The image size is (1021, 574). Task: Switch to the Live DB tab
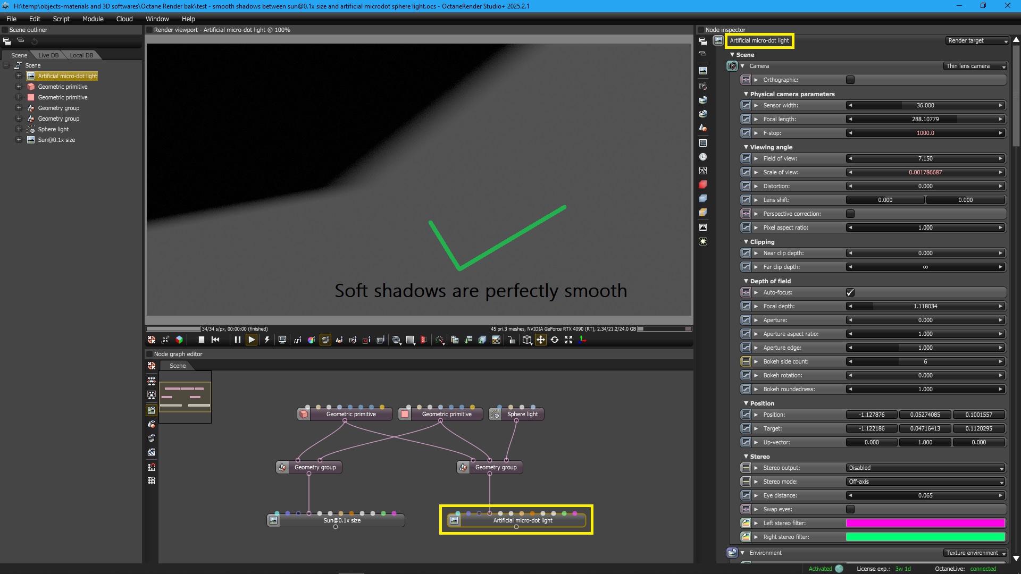pyautogui.click(x=48, y=55)
